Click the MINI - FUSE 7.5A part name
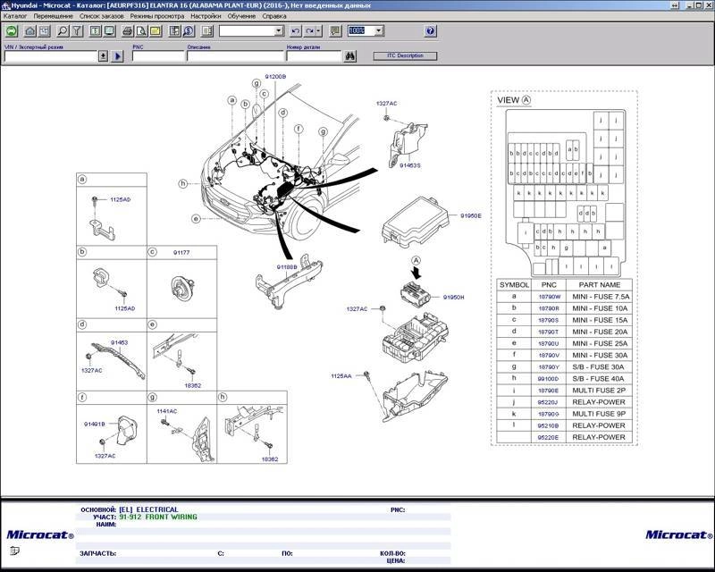Image resolution: width=715 pixels, height=572 pixels. (x=601, y=297)
